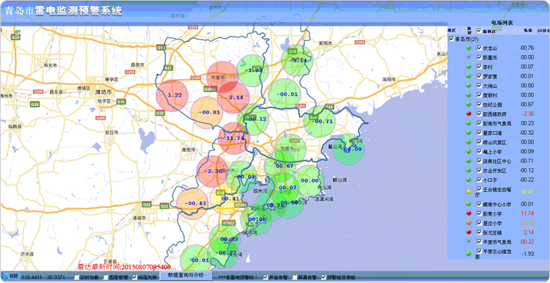The width and height of the screenshot is (550, 283).
Task: Click the 场强 column header
Action: point(527,31)
